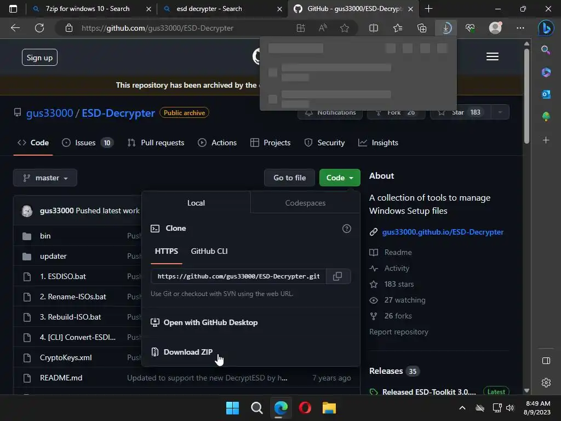View the 183 stars link

coord(399,285)
